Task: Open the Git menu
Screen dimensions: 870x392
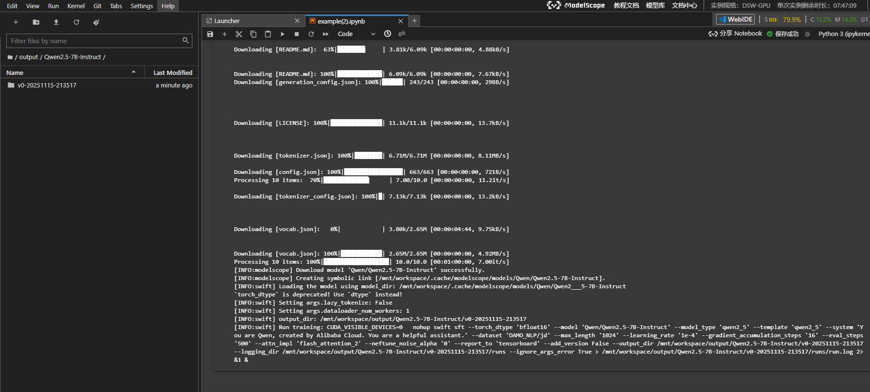Action: (97, 6)
